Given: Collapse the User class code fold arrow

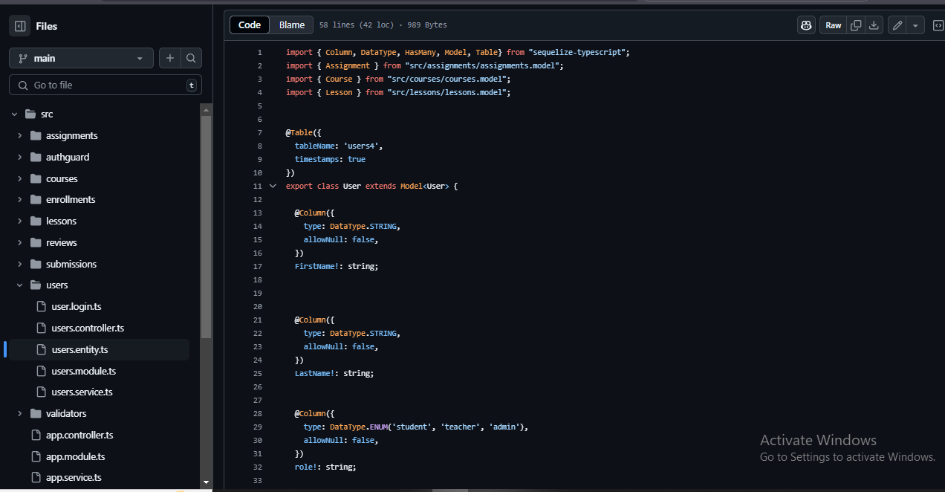Looking at the screenshot, I should pyautogui.click(x=273, y=186).
